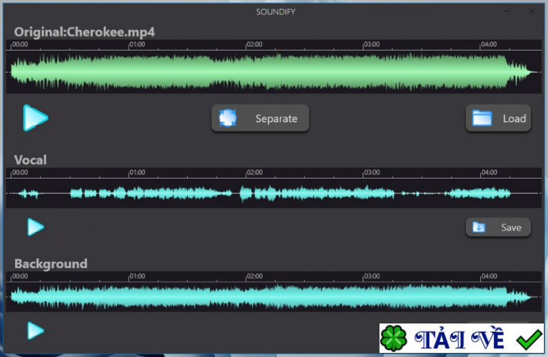Click the Separate button

point(260,118)
